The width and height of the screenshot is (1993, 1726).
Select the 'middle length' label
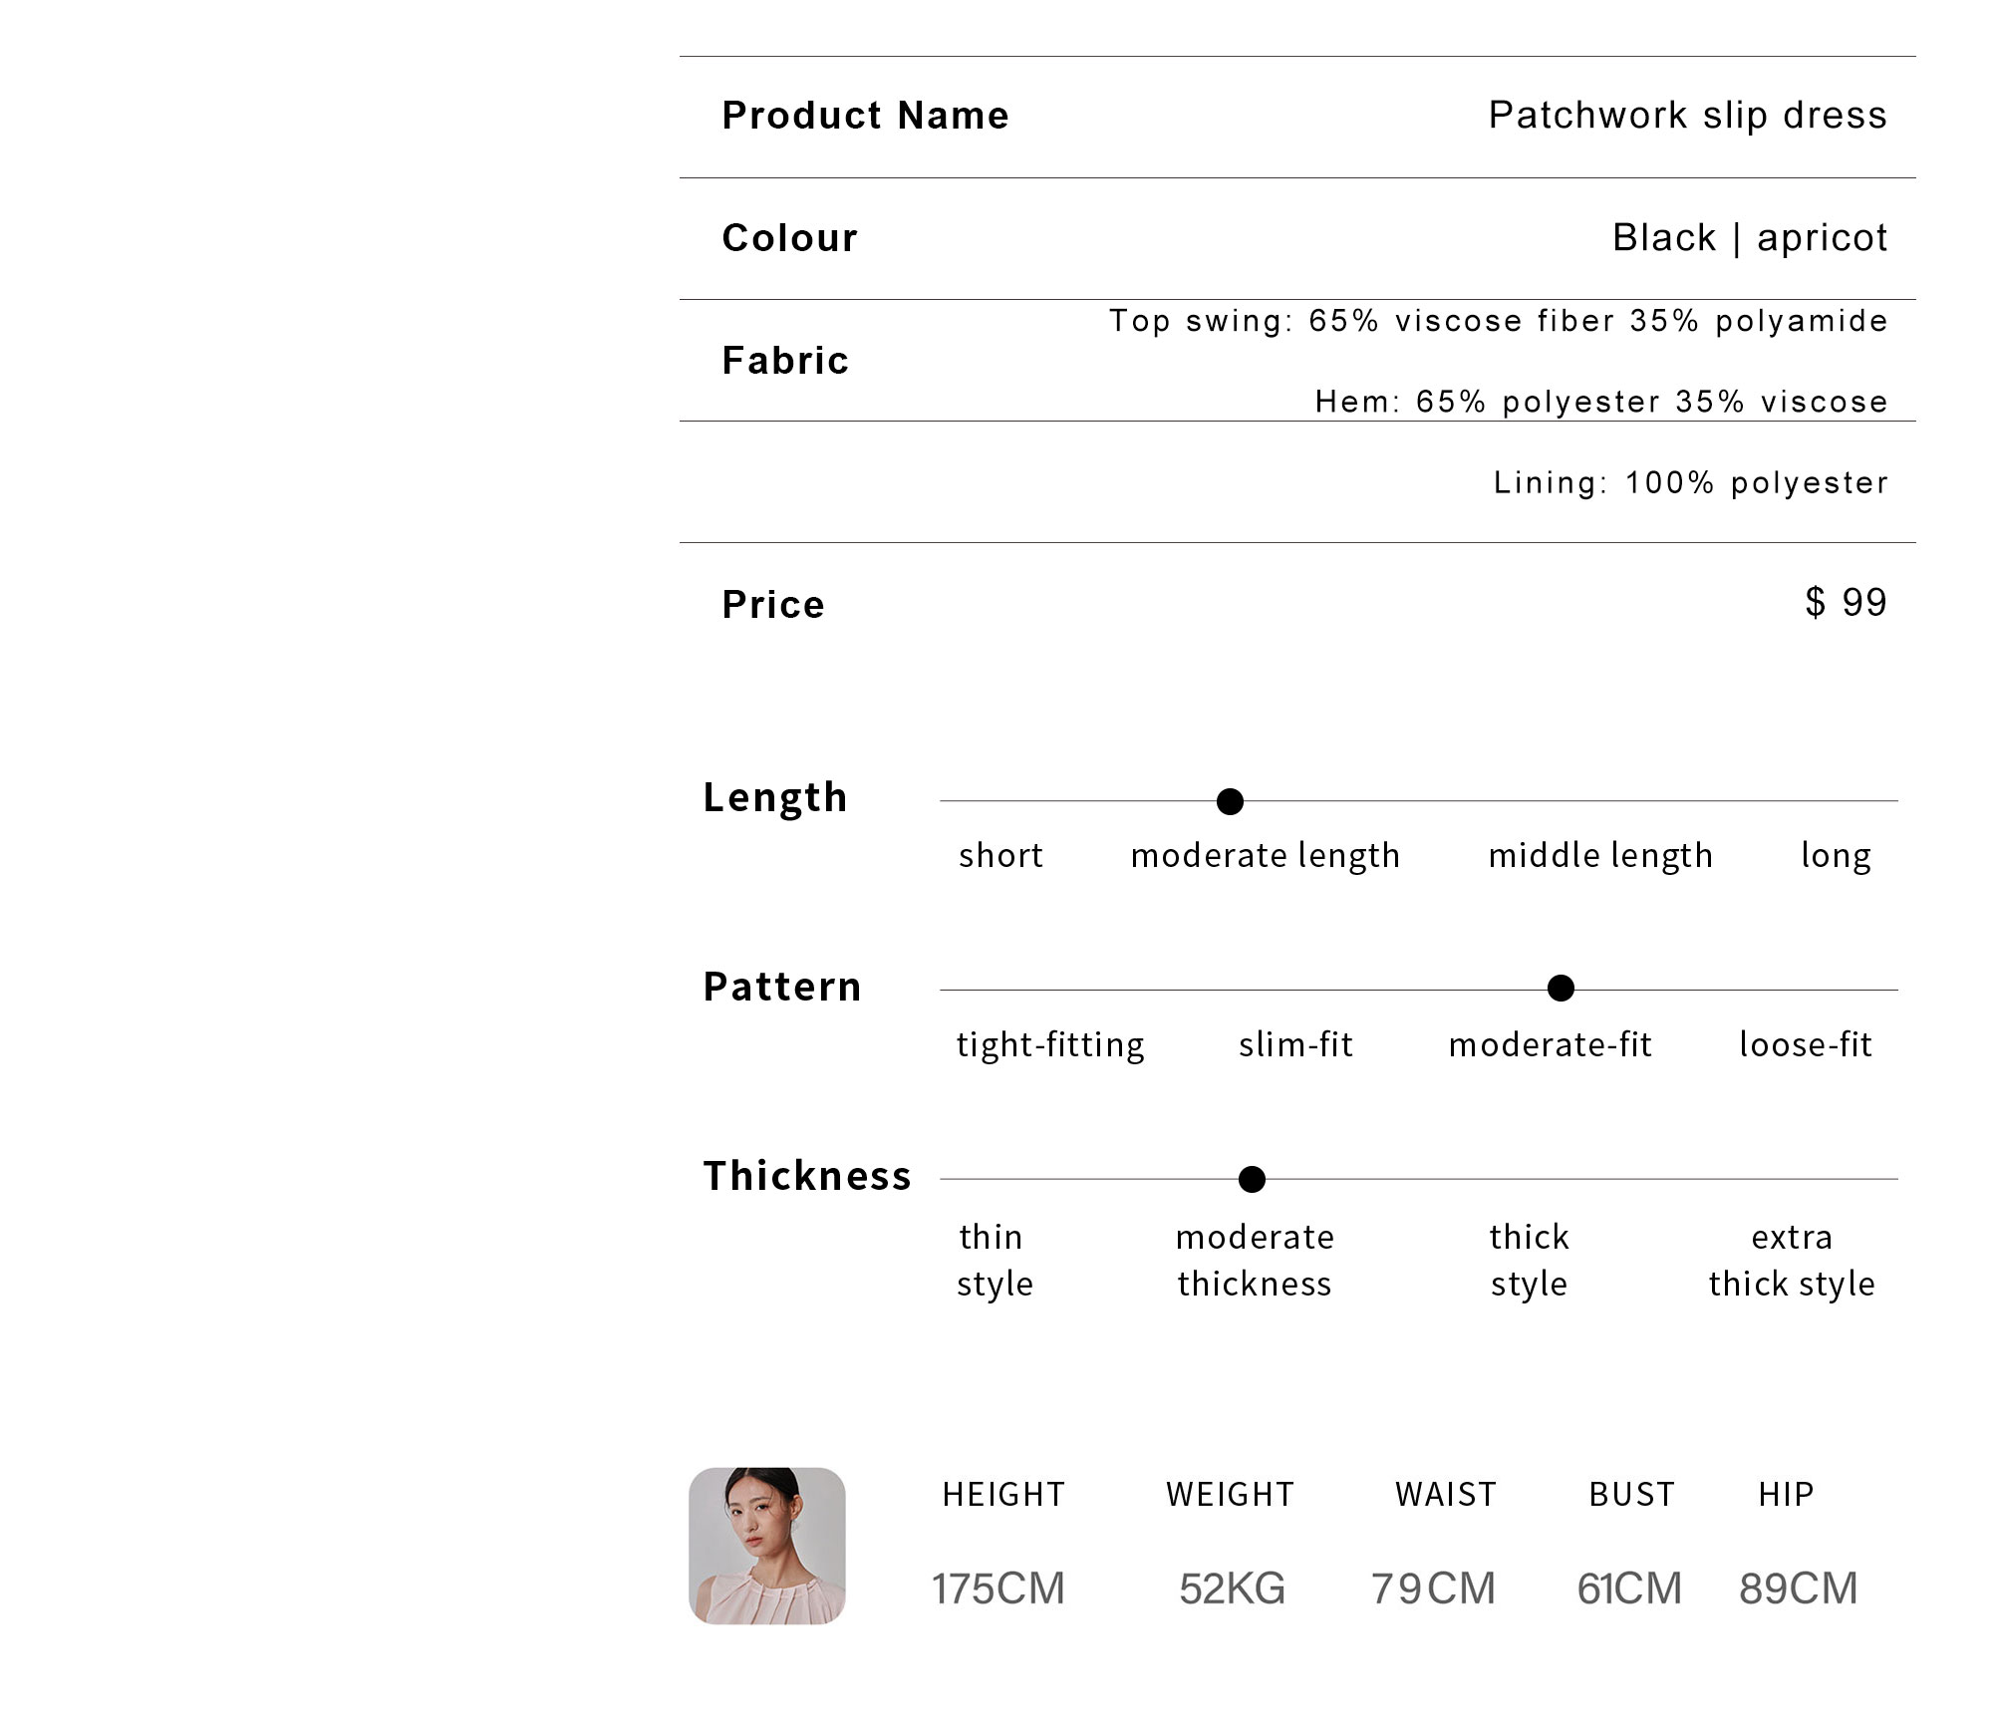tap(1600, 855)
